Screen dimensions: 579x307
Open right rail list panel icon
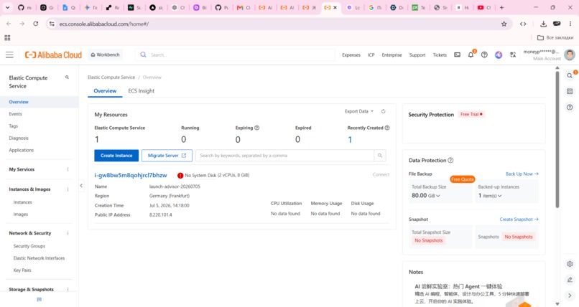click(570, 91)
